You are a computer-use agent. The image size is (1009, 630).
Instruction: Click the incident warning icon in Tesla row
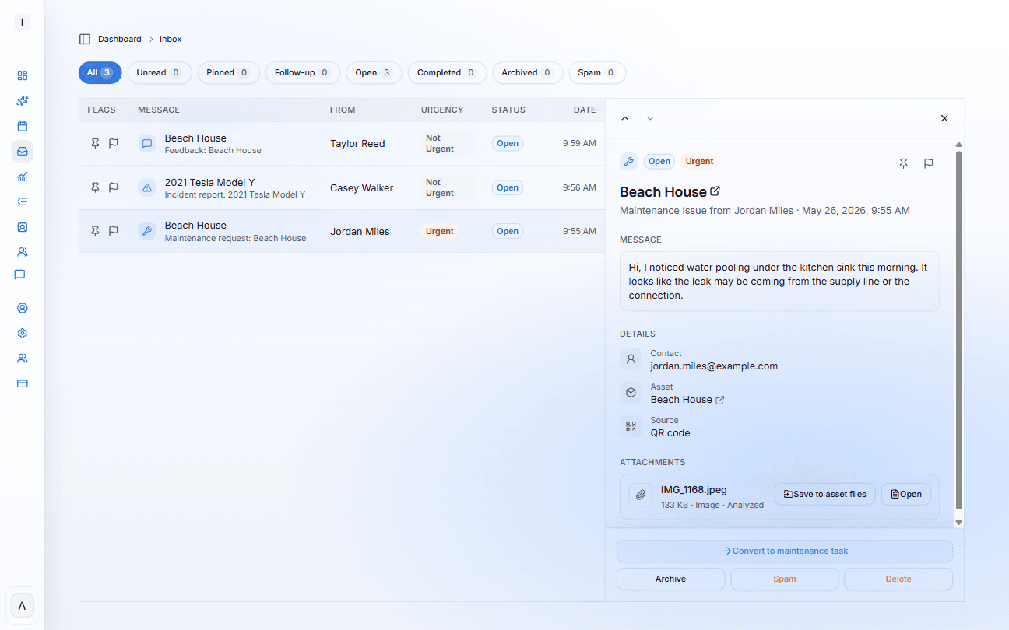[147, 187]
